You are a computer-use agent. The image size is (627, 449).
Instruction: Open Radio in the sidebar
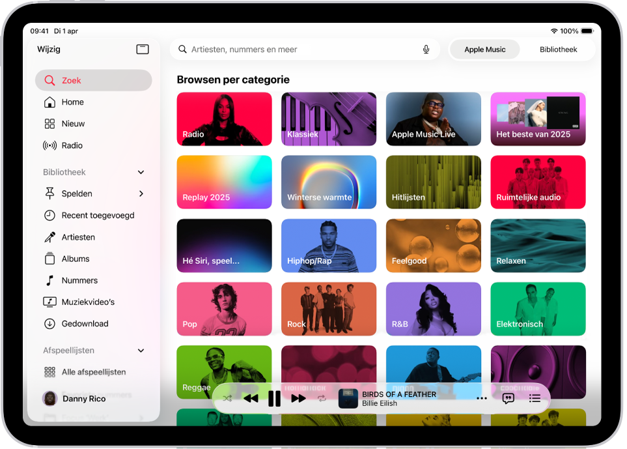point(93,145)
